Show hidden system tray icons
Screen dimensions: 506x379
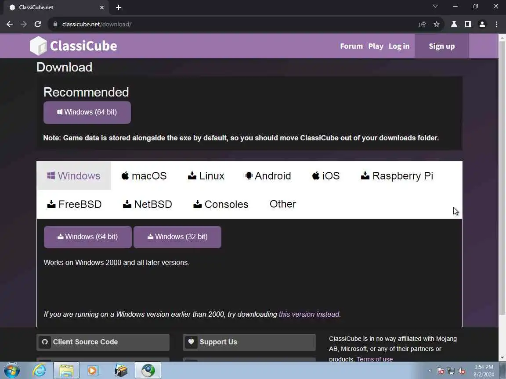tap(430, 371)
